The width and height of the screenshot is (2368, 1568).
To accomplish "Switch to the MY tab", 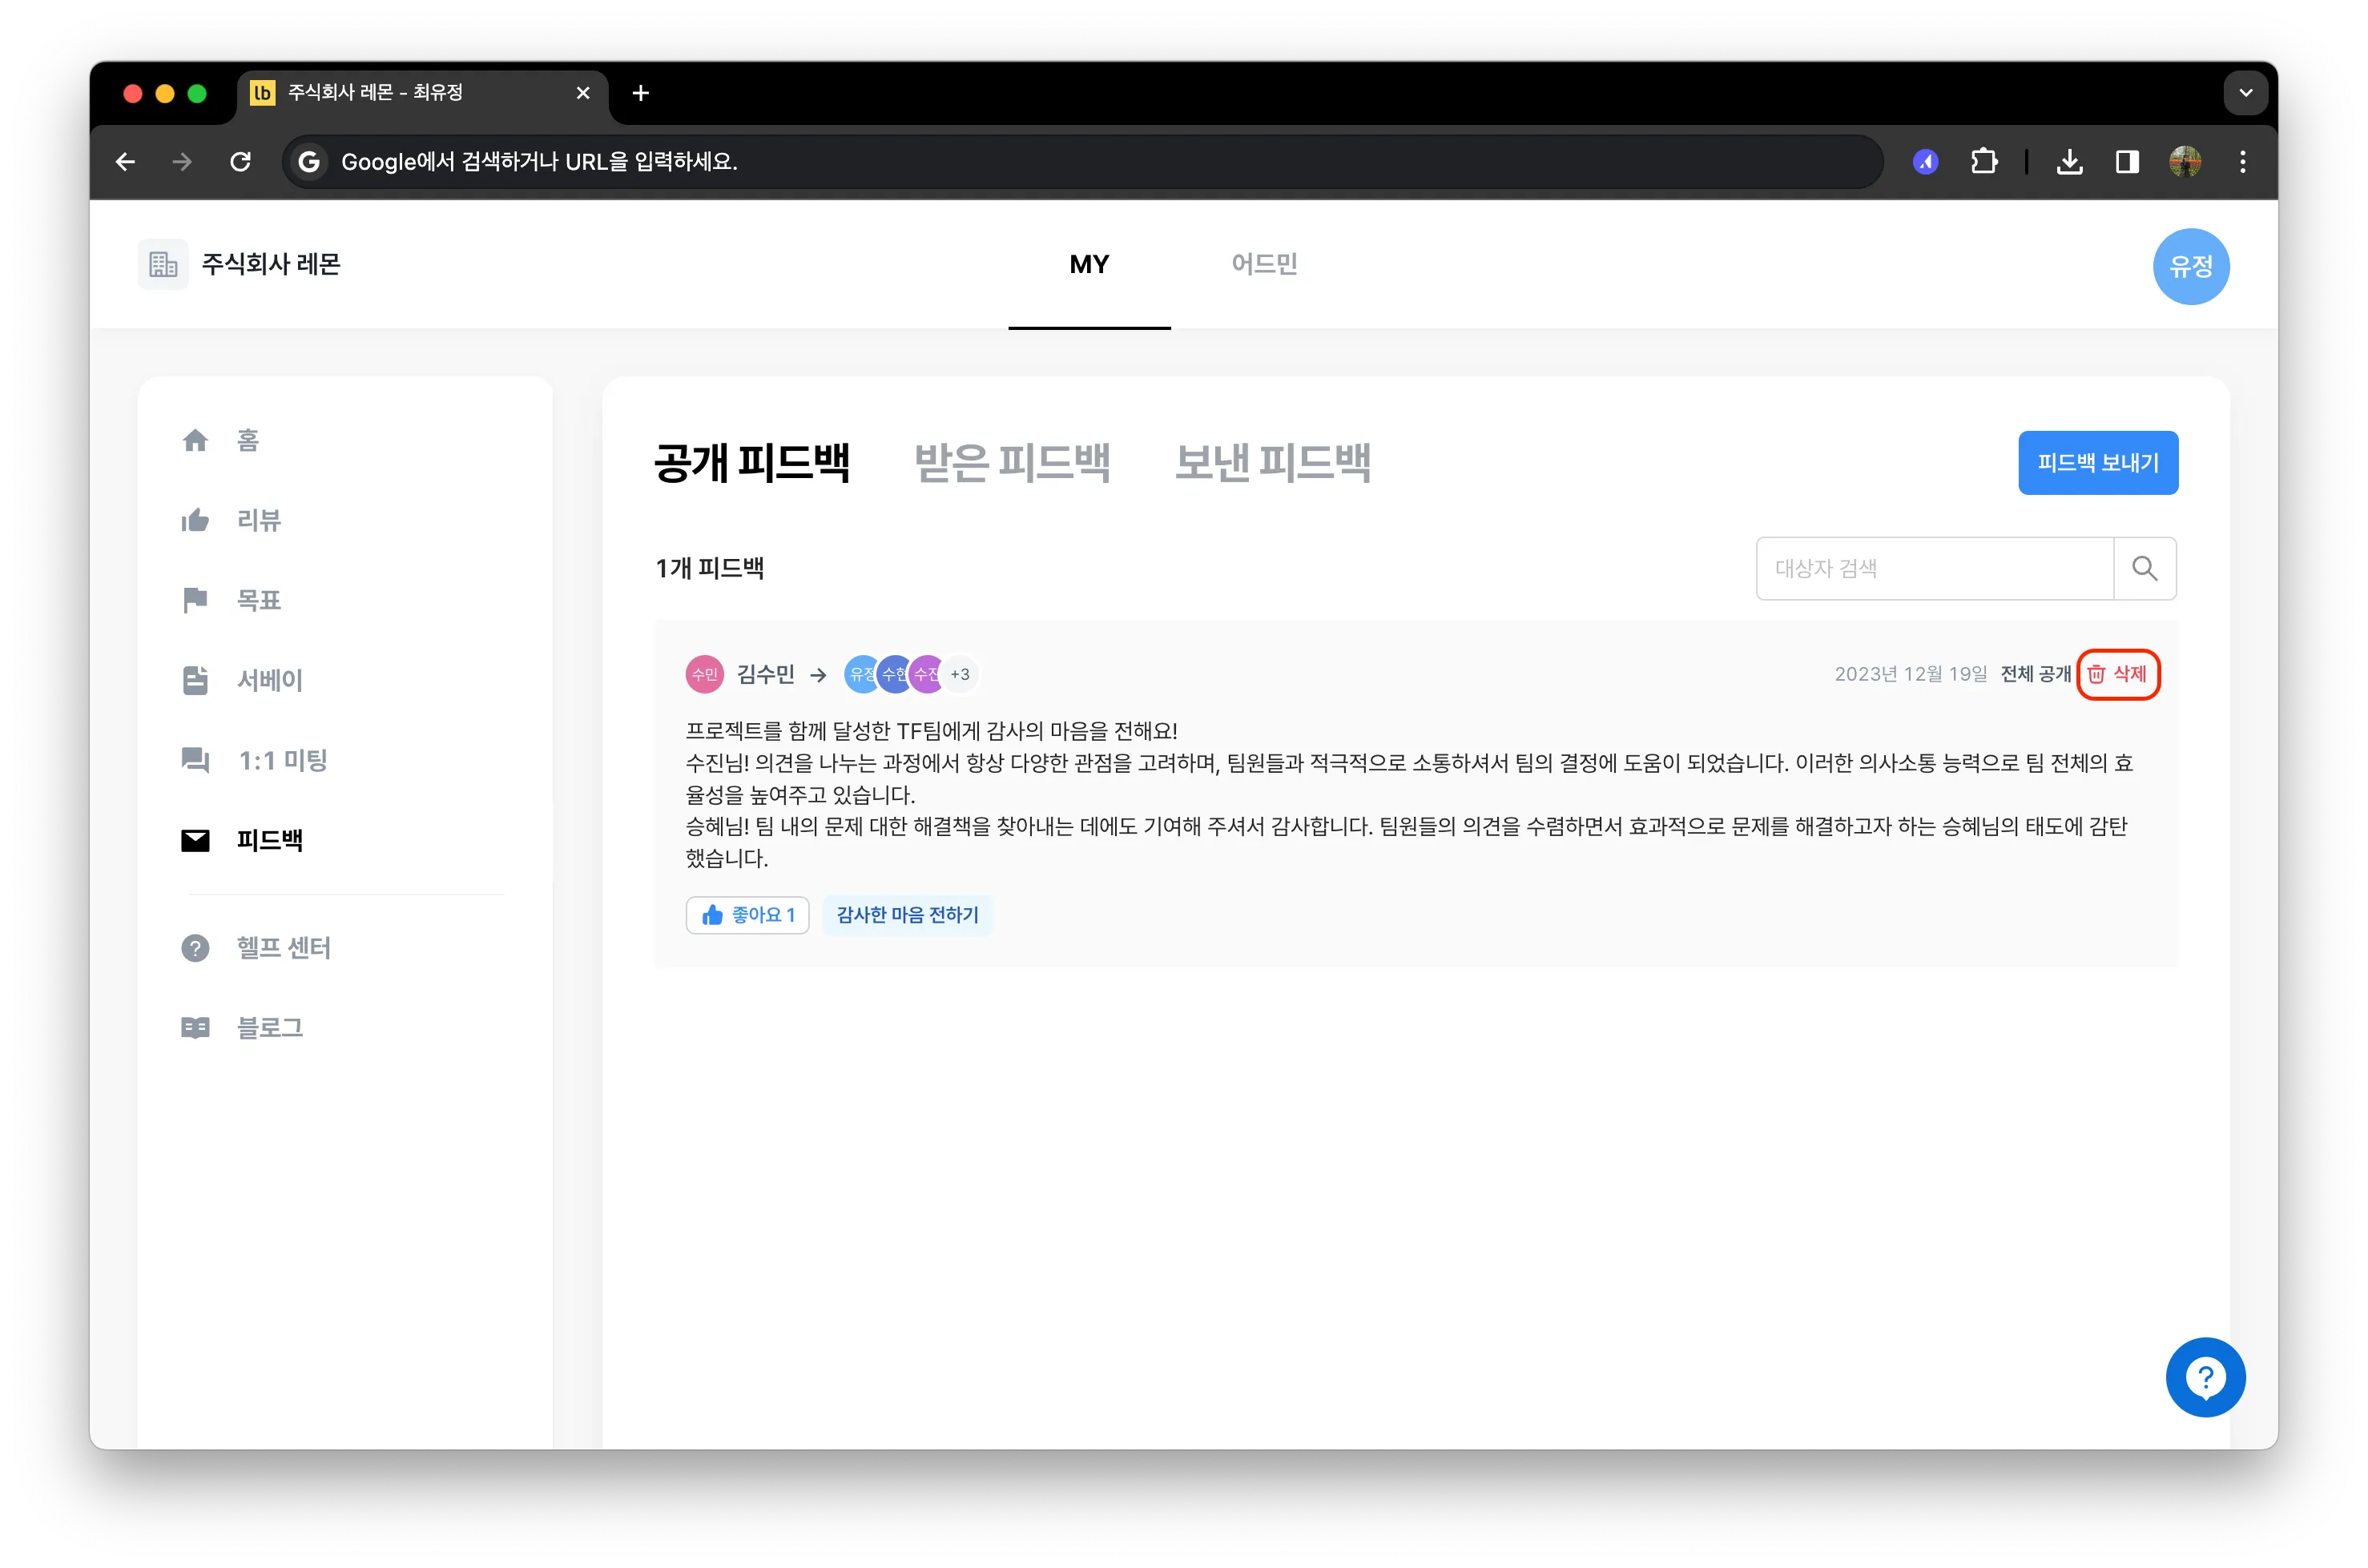I will 1089,264.
